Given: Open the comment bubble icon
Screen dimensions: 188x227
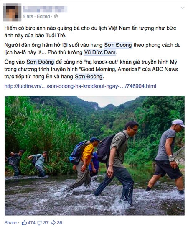Looking at the screenshot, I should (40, 223).
